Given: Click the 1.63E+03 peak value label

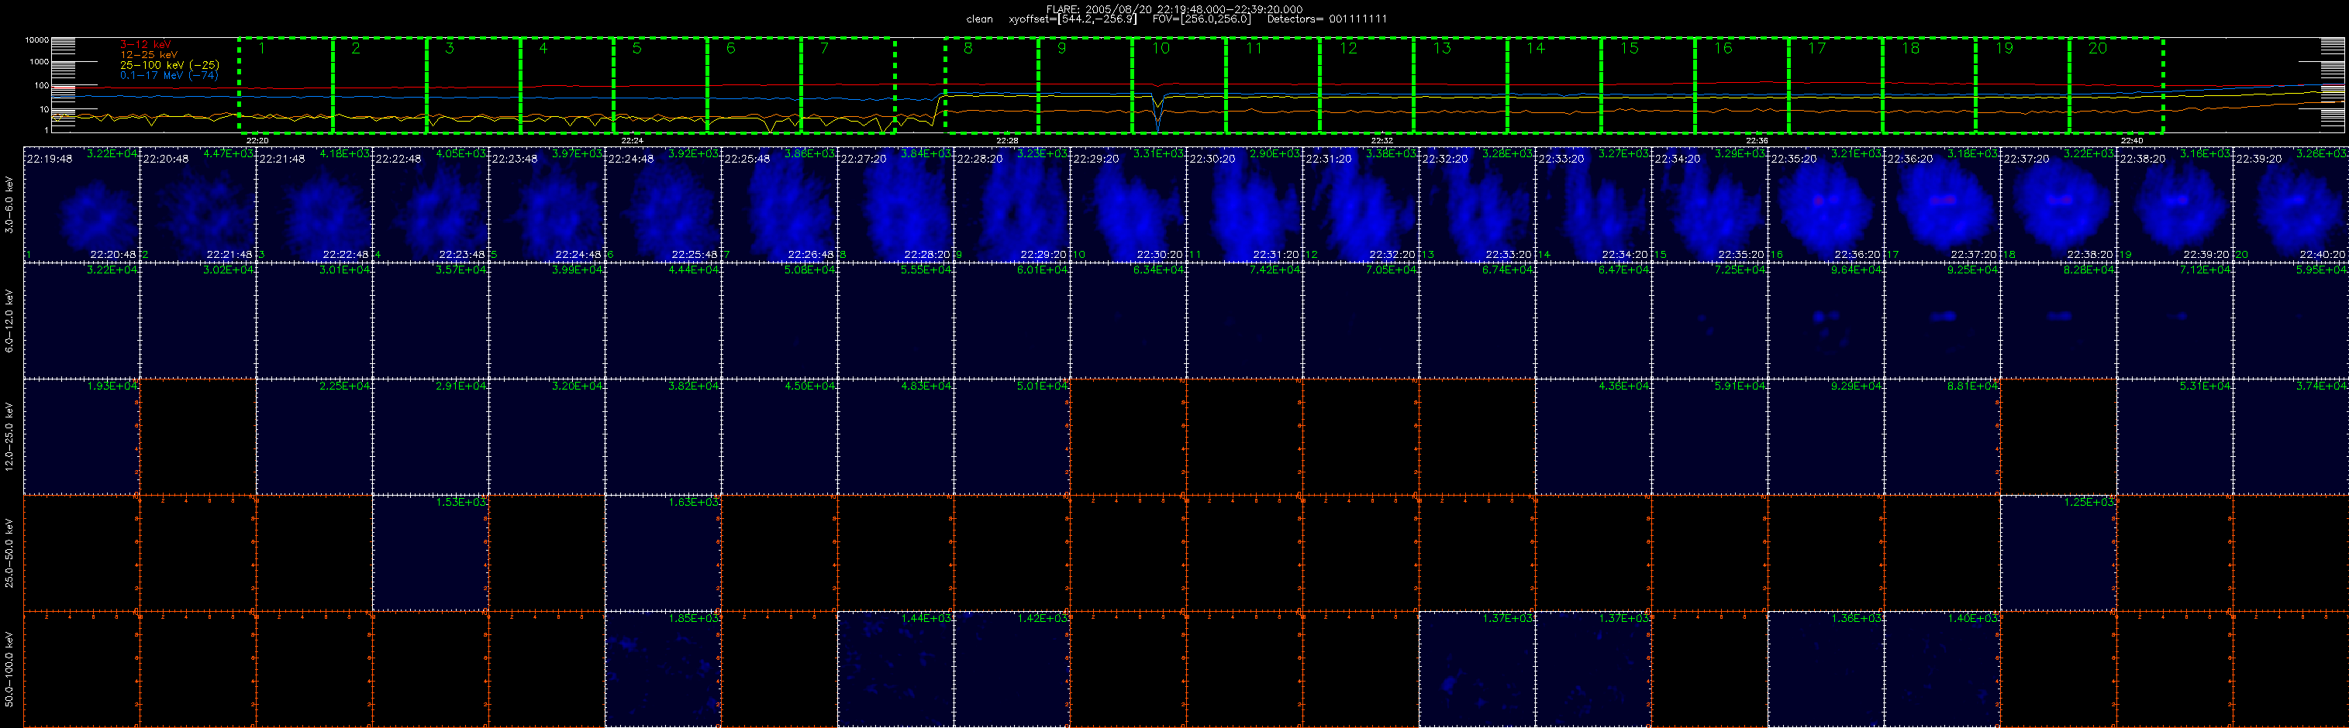Looking at the screenshot, I should pos(695,502).
